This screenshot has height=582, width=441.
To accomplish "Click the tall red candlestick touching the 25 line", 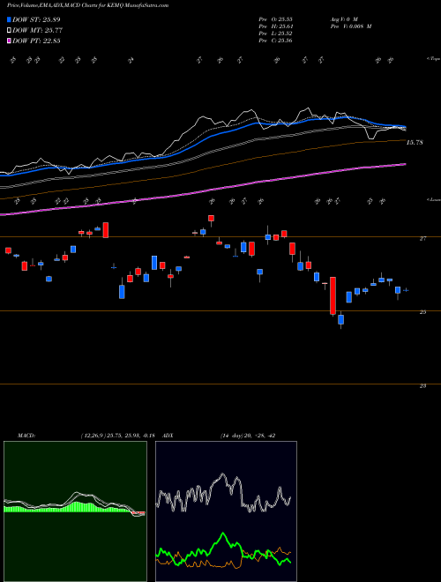I will pyautogui.click(x=333, y=295).
